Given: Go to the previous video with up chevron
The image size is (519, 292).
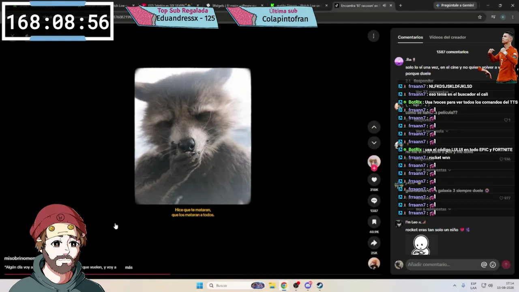Looking at the screenshot, I should click(x=374, y=127).
